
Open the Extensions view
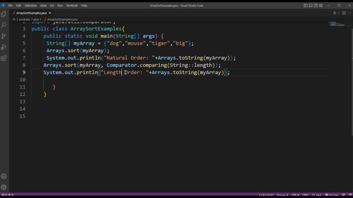click(4, 58)
